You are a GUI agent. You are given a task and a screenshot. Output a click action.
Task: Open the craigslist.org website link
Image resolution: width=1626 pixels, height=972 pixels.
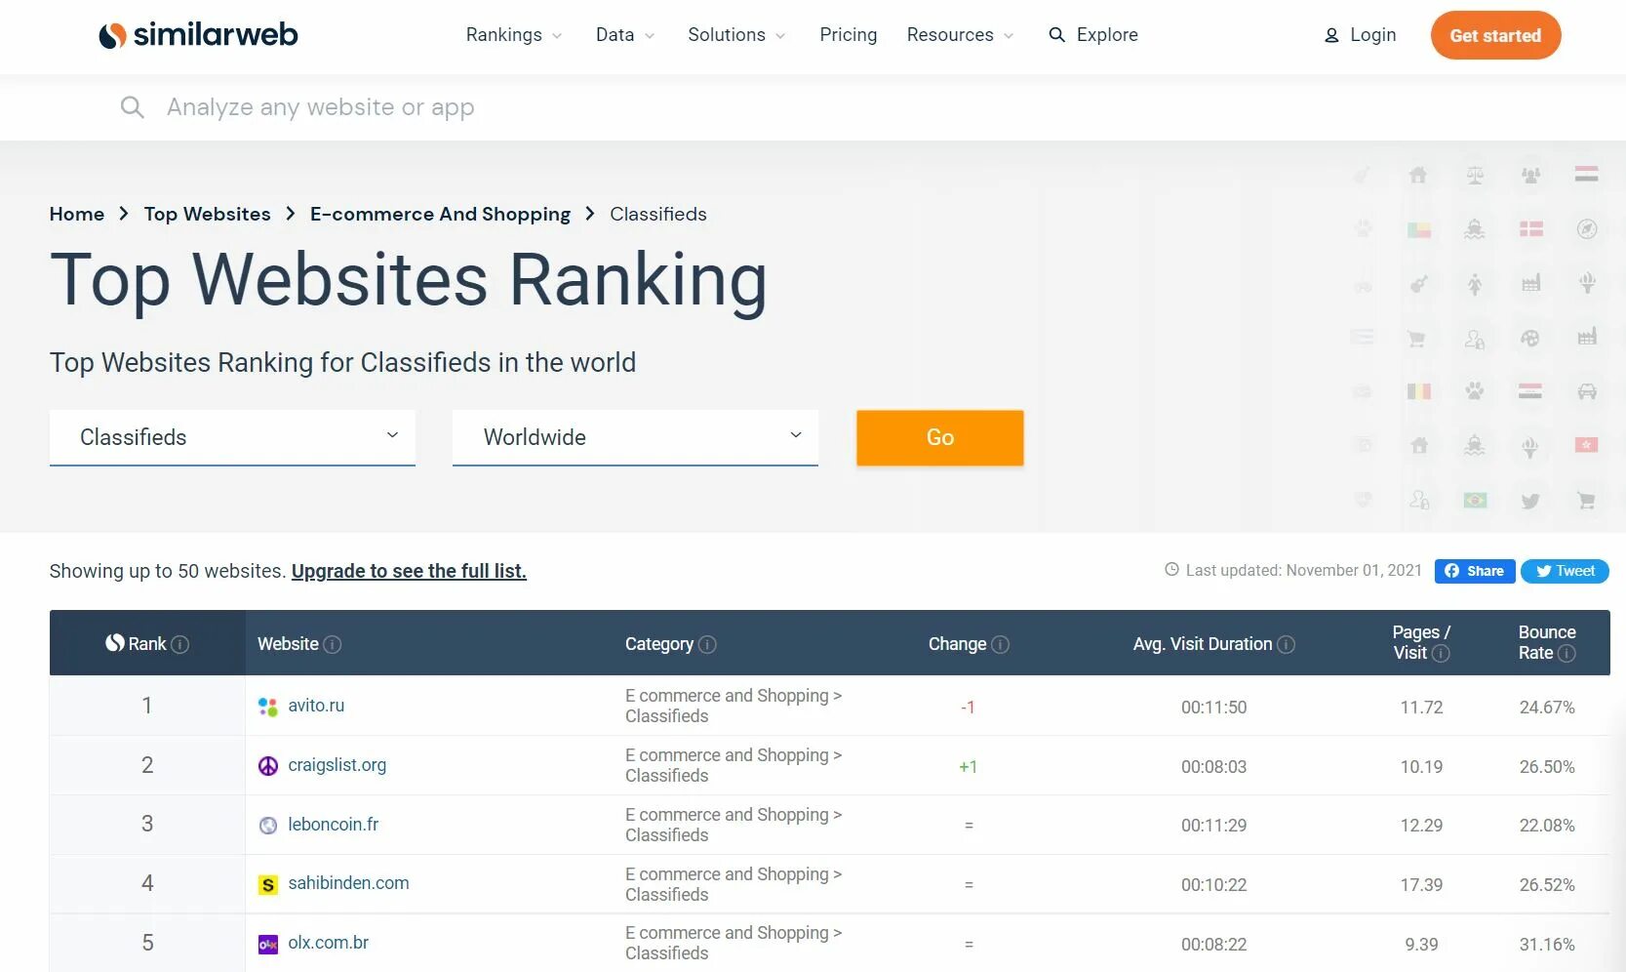click(337, 765)
